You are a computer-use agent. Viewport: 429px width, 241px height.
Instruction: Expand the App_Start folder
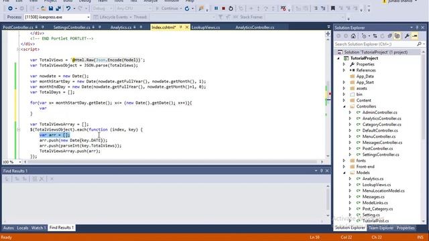(344, 82)
